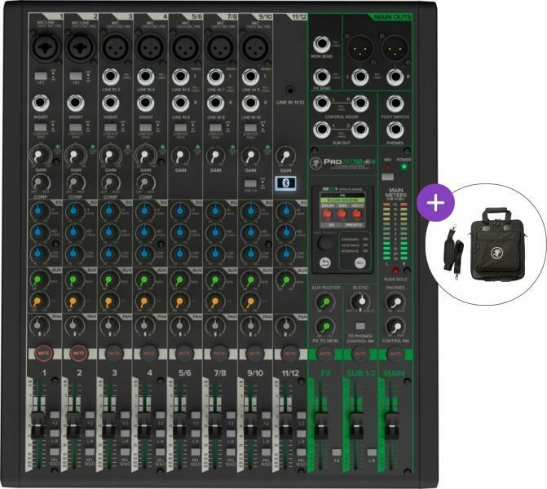Click the channel 1 GAIN knob

pyautogui.click(x=40, y=155)
